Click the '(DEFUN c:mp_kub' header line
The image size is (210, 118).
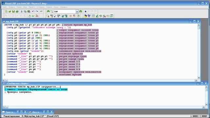32,25
